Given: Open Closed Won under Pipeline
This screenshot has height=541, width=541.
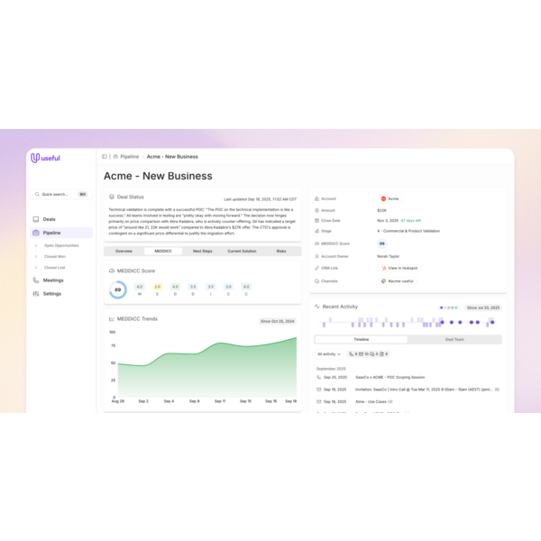Looking at the screenshot, I should 55,256.
